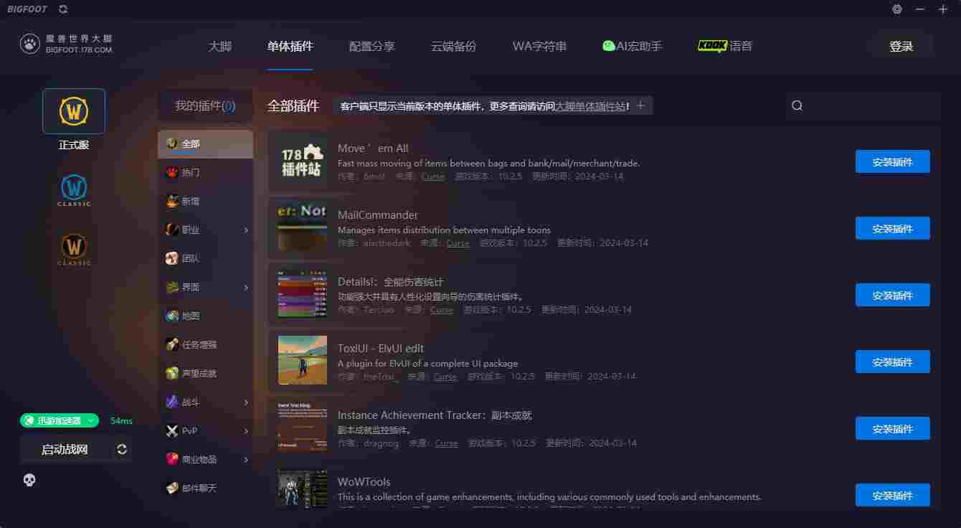Open the Curse link under MailCommander
Screen dimensions: 961x528
[x=458, y=243]
